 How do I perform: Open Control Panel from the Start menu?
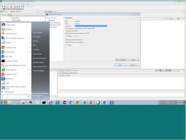point(37,54)
